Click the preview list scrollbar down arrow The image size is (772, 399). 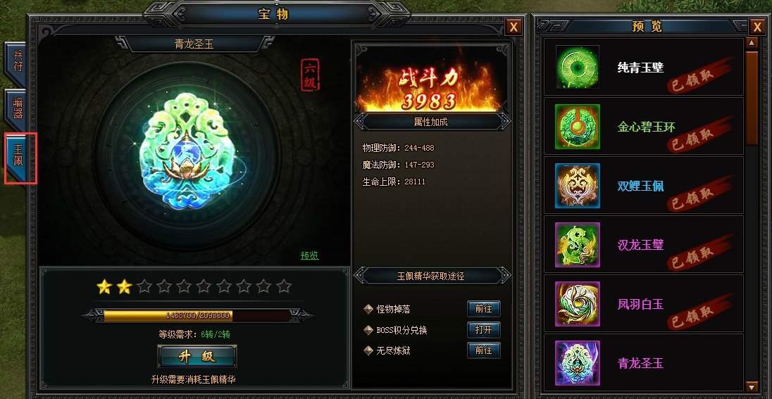pyautogui.click(x=752, y=386)
